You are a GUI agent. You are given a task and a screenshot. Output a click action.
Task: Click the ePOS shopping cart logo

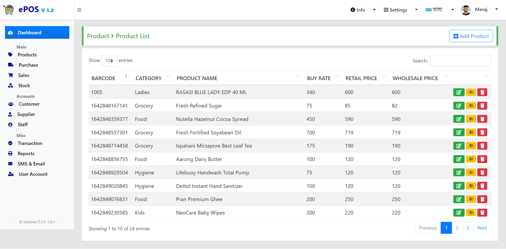click(9, 10)
